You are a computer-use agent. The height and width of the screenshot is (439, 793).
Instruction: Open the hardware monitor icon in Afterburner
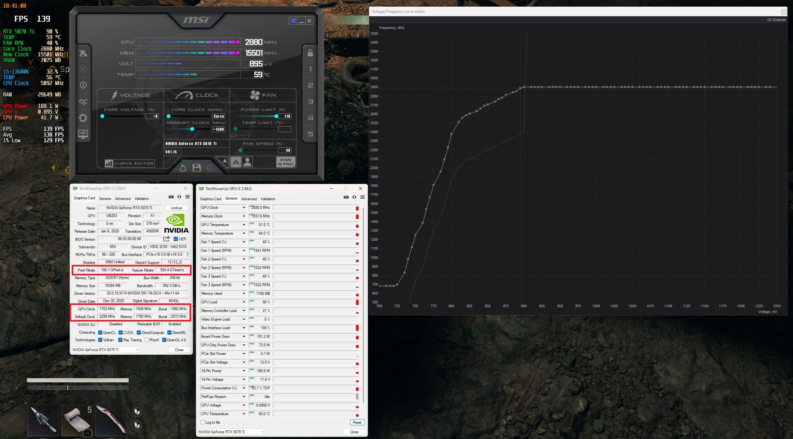click(83, 134)
